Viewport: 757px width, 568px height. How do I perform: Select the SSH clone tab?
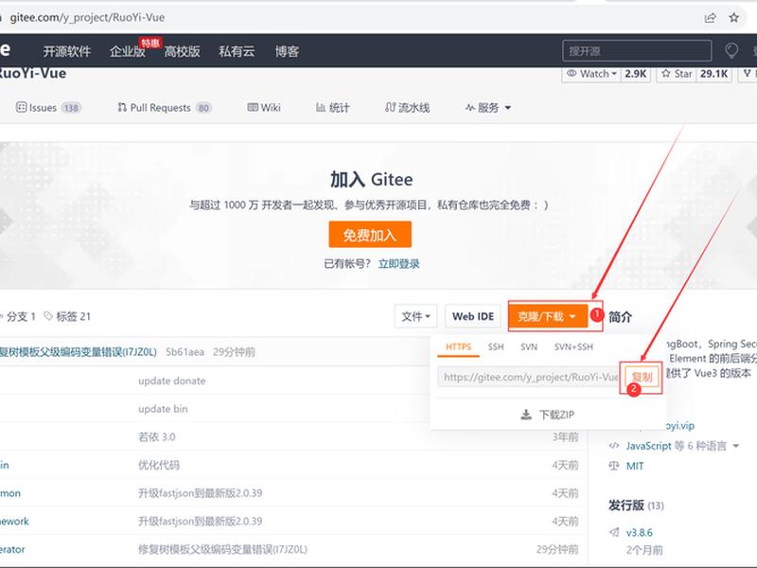[495, 346]
